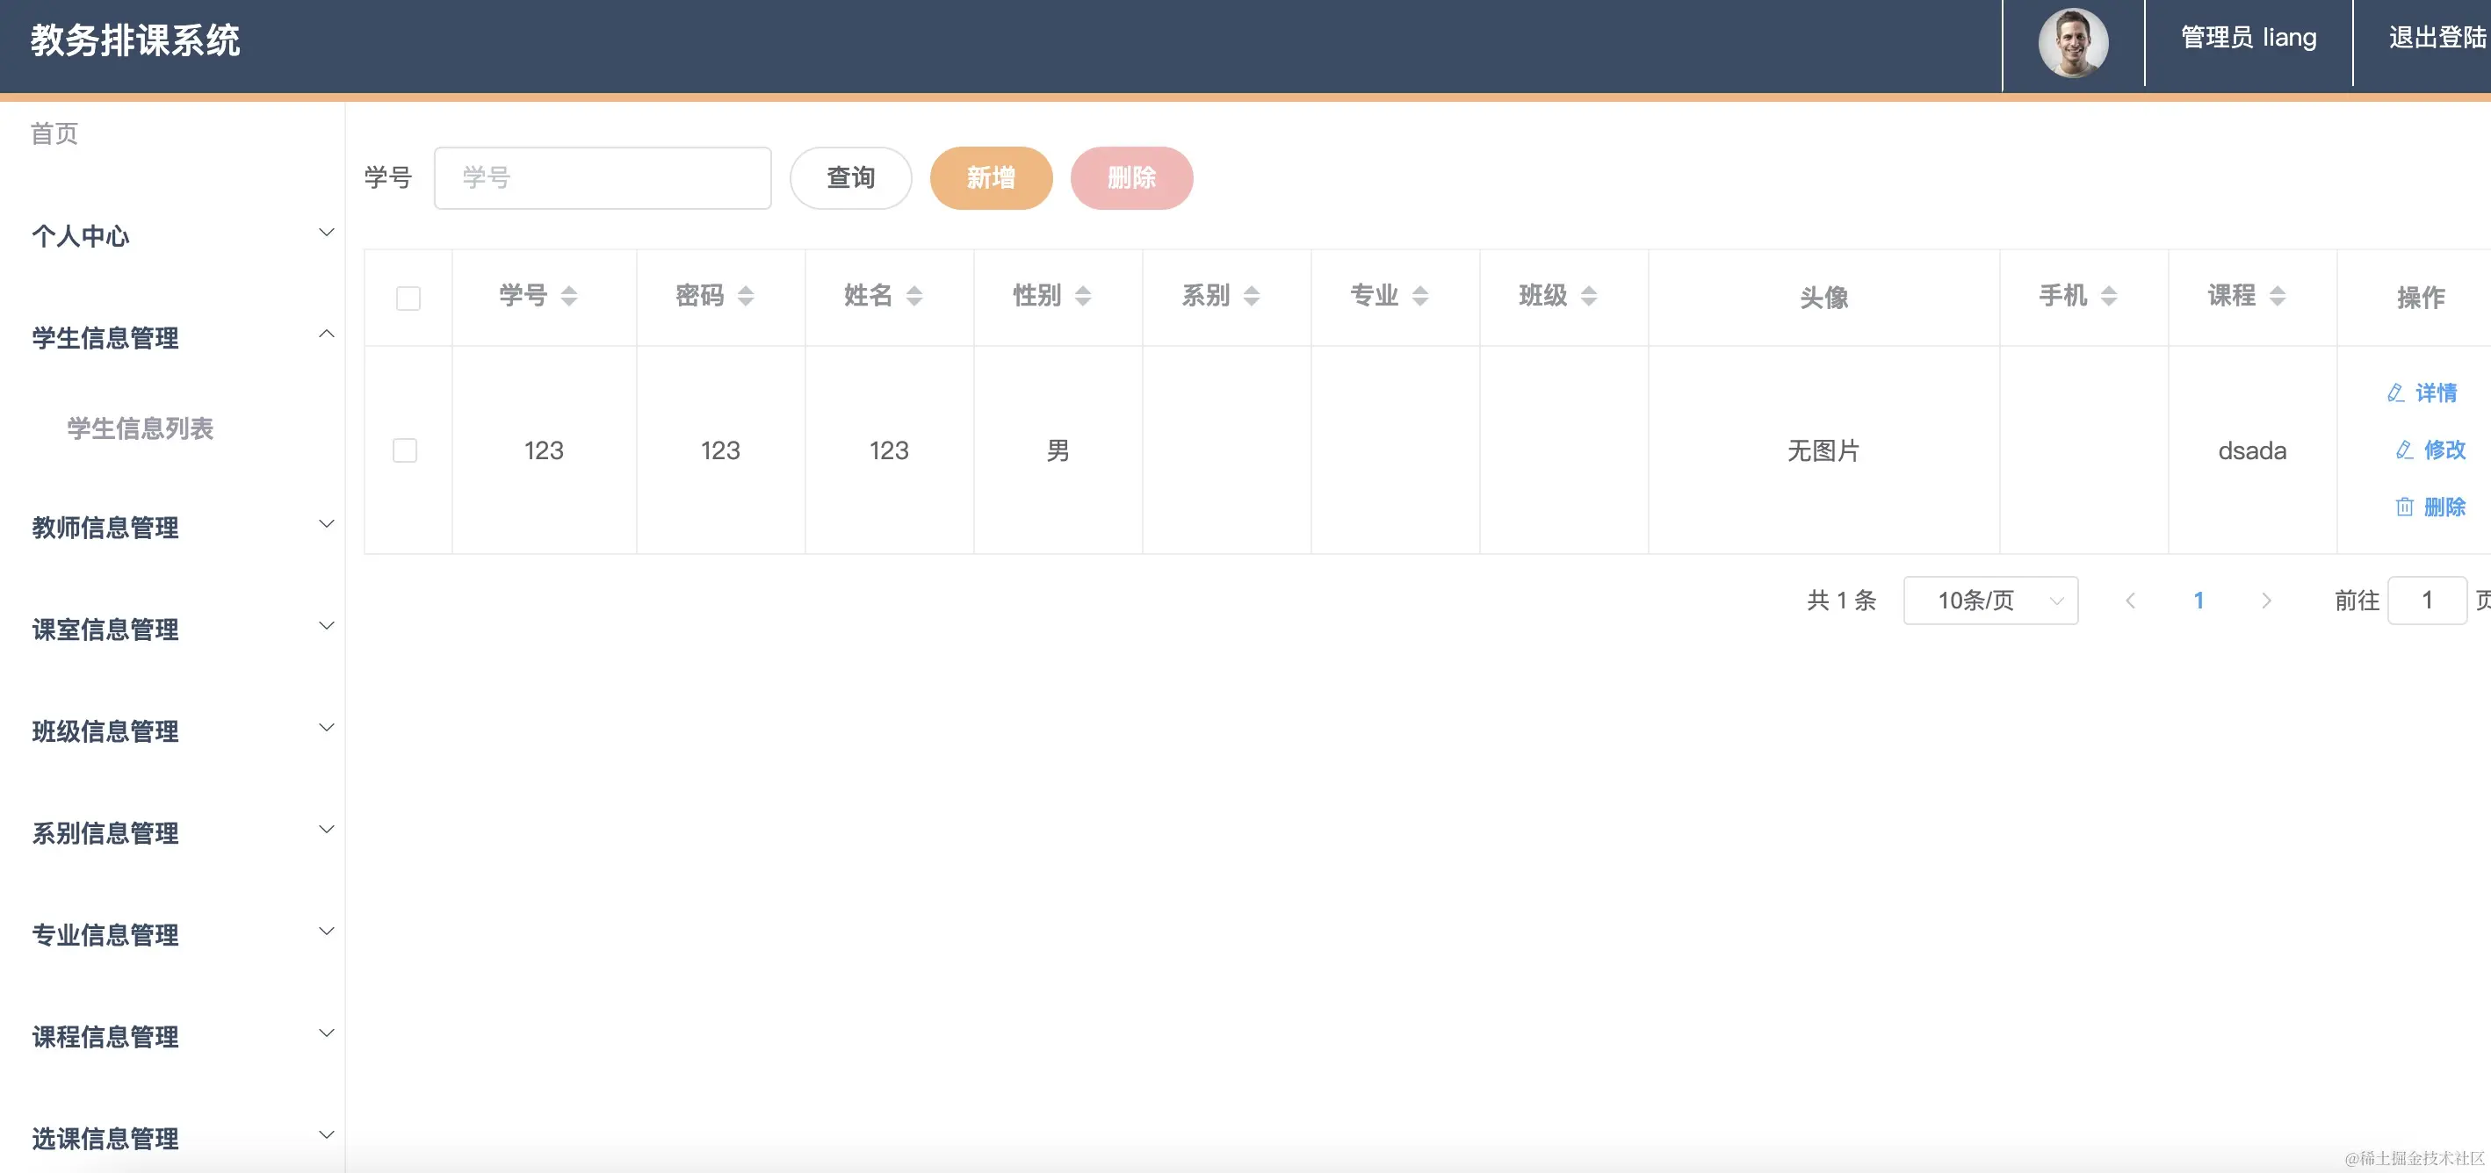The image size is (2491, 1173).
Task: Check the select-all header checkbox
Action: [x=408, y=298]
